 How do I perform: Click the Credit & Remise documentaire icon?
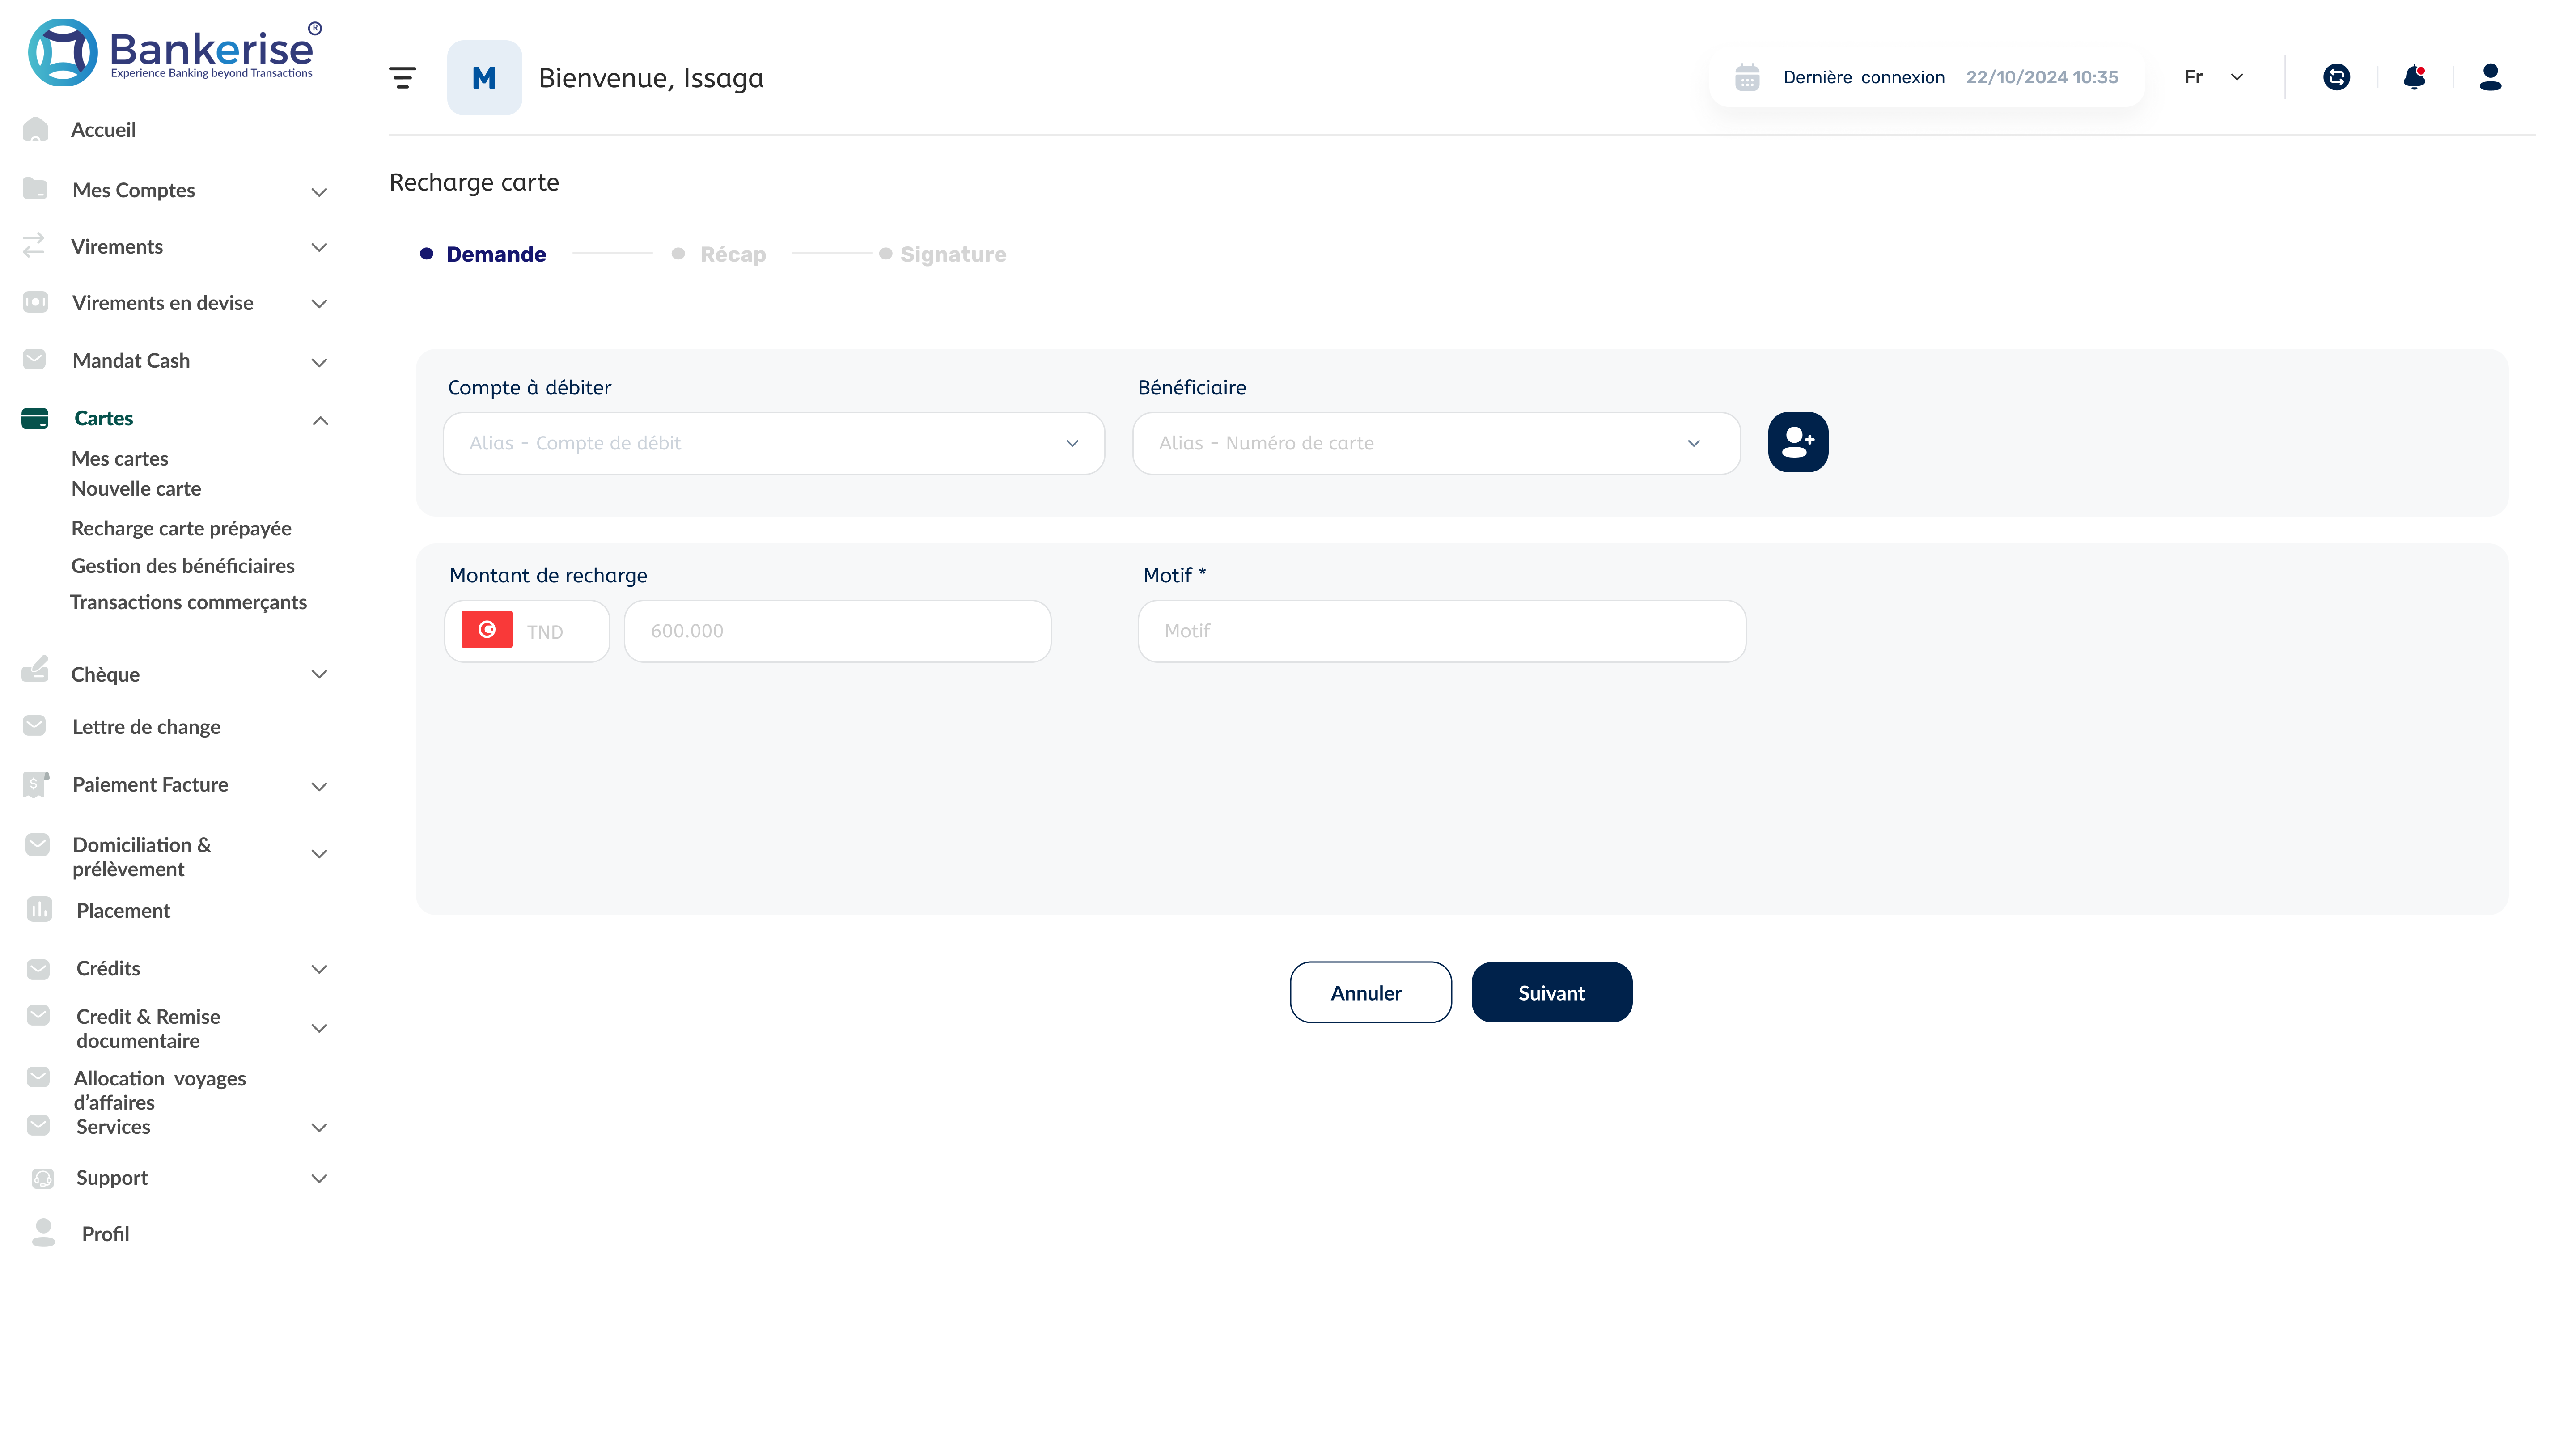[38, 1015]
